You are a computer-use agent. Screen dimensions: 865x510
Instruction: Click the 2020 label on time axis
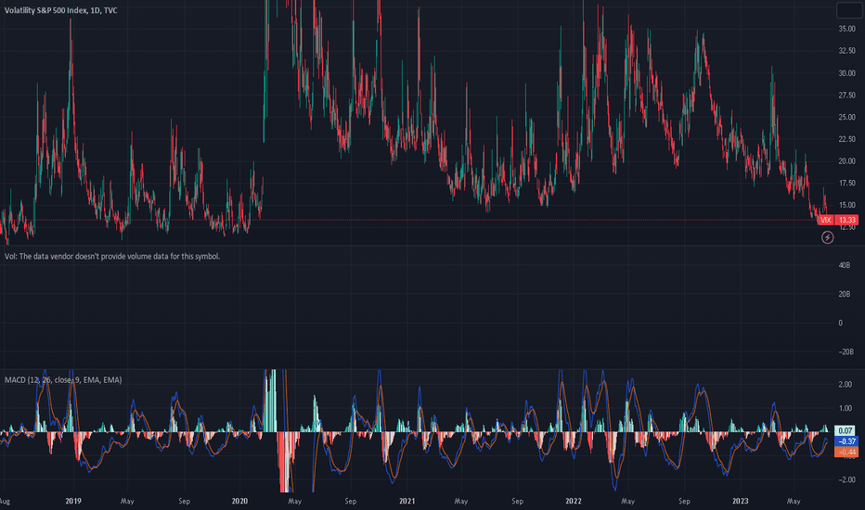click(x=239, y=501)
